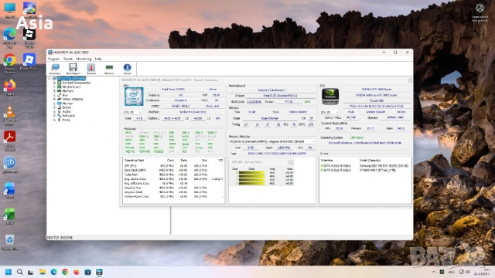Collapse the DESKTOP root tree node
Image resolution: width=495 pixels, height=278 pixels.
tap(49, 79)
